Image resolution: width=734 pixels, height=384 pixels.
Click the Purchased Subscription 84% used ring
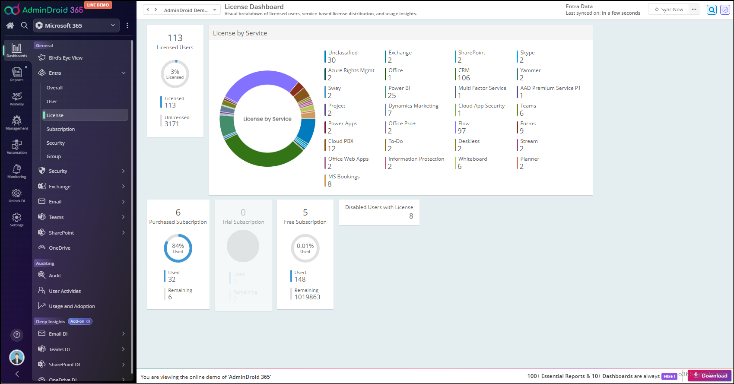[x=178, y=248]
